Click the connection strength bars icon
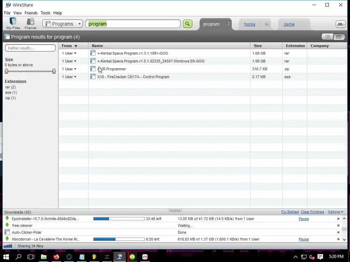The image size is (350, 262). 8,246
